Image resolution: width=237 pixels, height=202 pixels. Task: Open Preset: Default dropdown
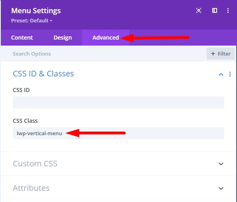point(32,21)
